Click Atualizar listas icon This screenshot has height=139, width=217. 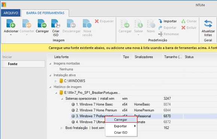pos(208,23)
